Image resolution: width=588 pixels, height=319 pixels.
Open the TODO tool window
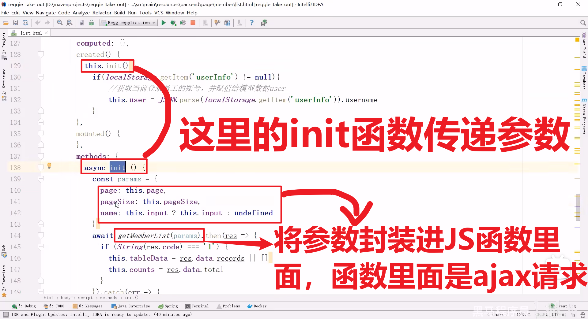tap(54, 306)
